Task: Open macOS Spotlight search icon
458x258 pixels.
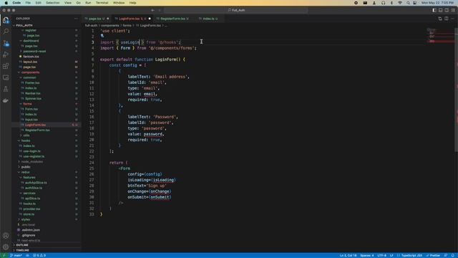Action: pyautogui.click(x=408, y=3)
